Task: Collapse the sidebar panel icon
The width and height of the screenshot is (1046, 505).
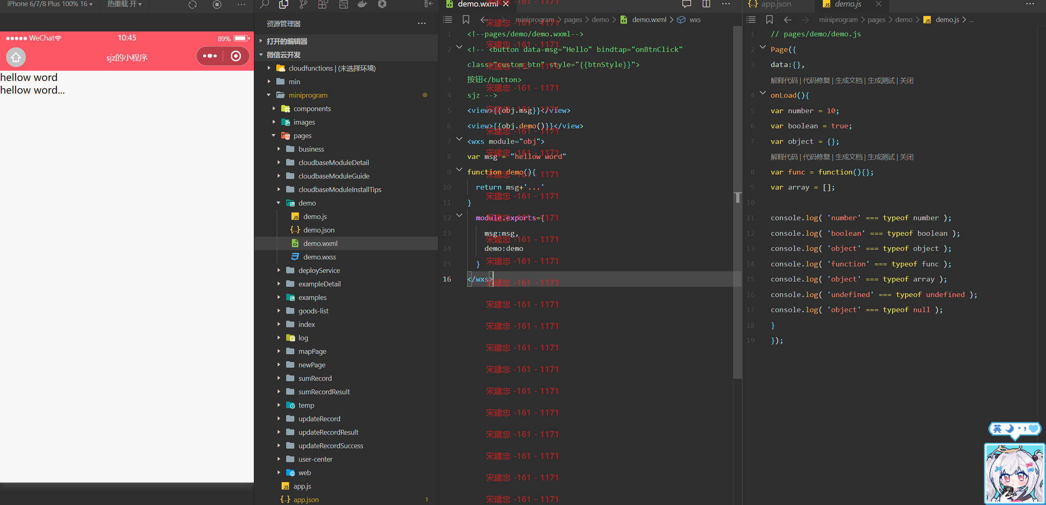Action: (428, 4)
